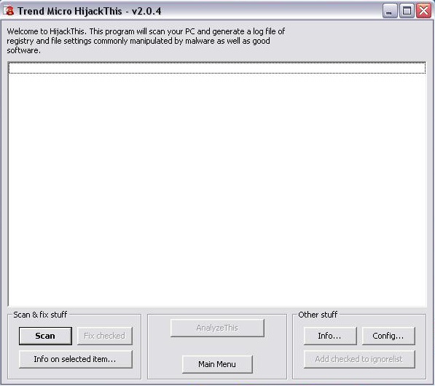Open Info on selected item

tap(76, 359)
